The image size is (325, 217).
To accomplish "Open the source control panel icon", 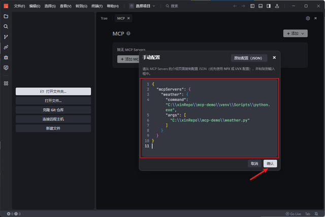I will pyautogui.click(x=6, y=37).
